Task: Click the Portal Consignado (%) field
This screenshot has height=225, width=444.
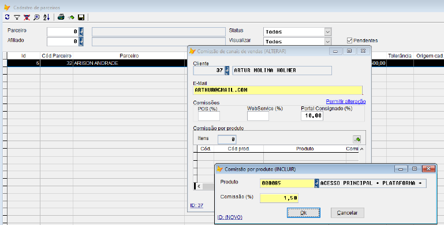Action: [312, 116]
